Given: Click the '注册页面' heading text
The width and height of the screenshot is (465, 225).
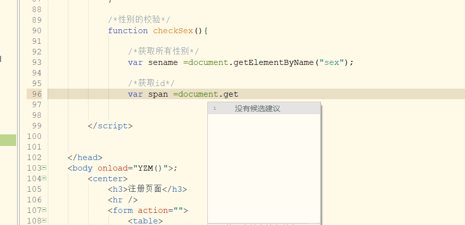Looking at the screenshot, I should [x=145, y=189].
